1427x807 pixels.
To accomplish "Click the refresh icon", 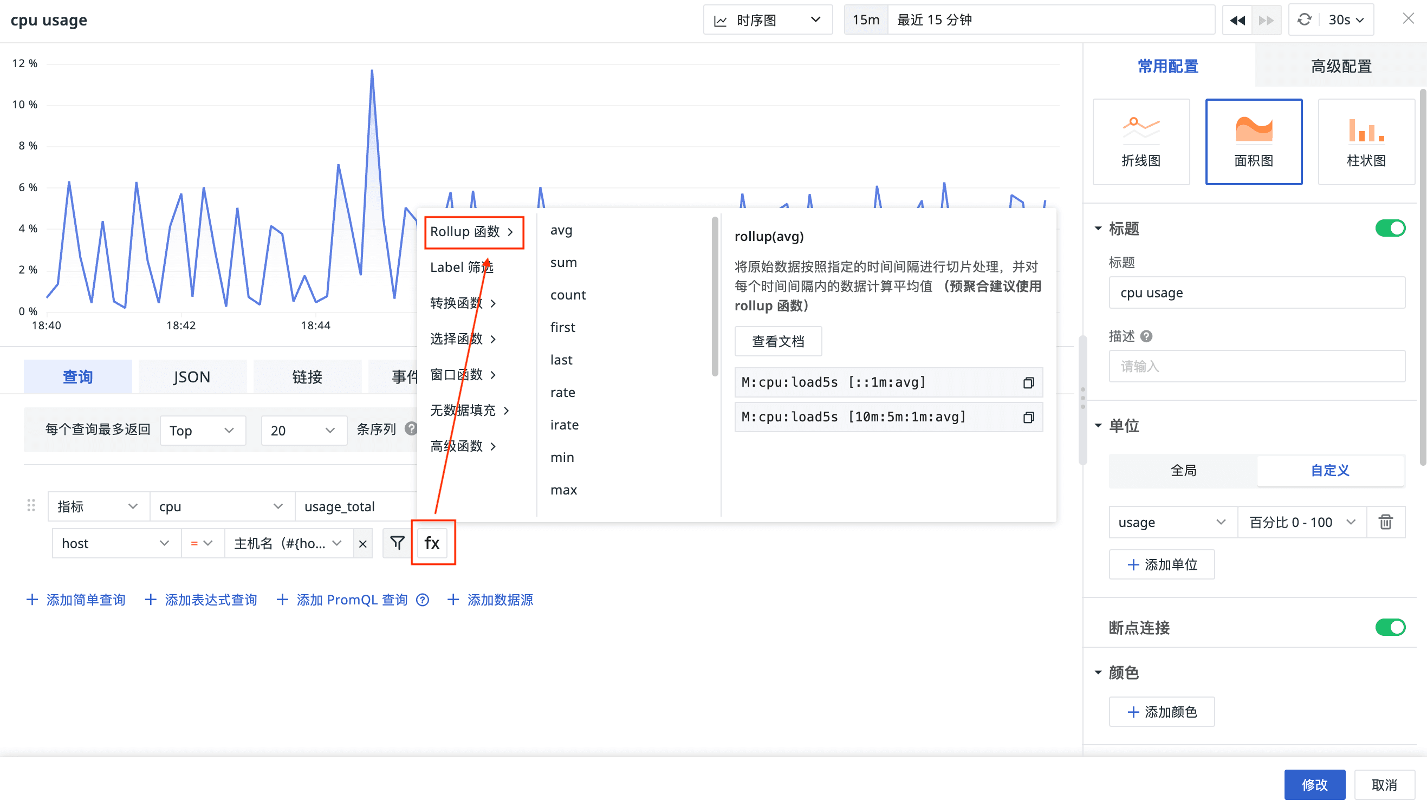I will pyautogui.click(x=1304, y=20).
